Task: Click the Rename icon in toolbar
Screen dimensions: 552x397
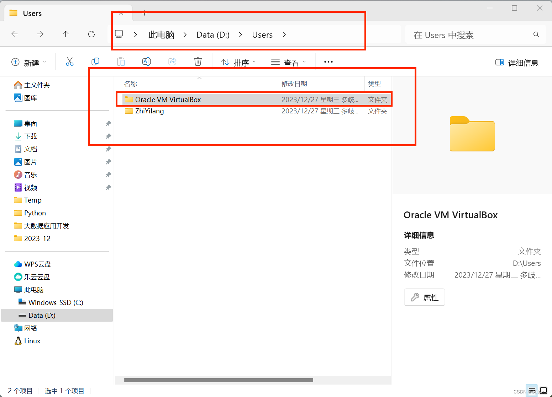Action: [x=147, y=62]
